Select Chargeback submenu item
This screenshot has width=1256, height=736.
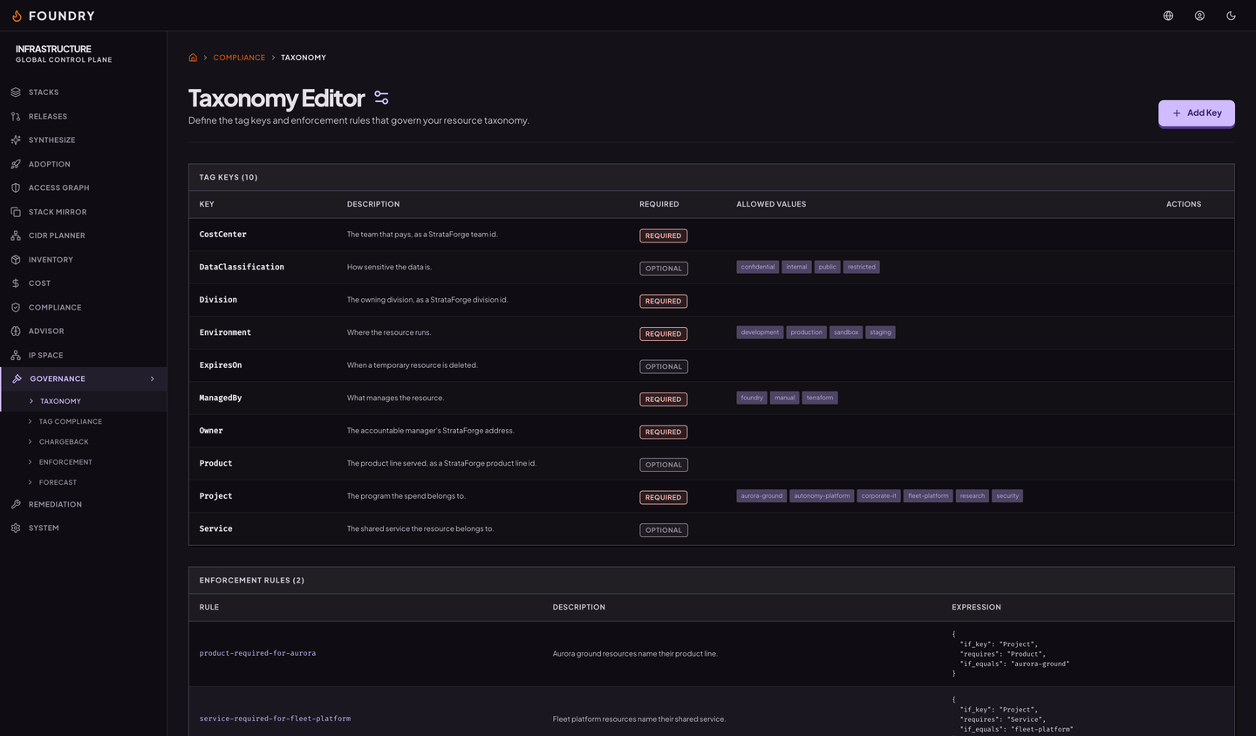click(83, 442)
